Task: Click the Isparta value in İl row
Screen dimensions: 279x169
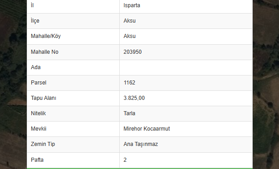Action: pos(132,5)
